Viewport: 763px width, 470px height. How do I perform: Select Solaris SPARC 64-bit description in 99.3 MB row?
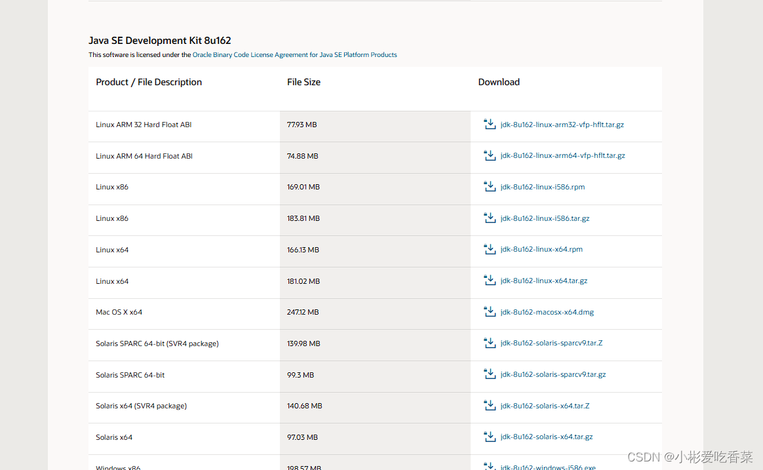click(130, 375)
